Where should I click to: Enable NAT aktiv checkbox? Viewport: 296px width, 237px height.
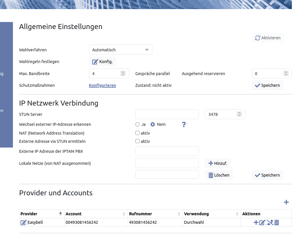pyautogui.click(x=137, y=133)
